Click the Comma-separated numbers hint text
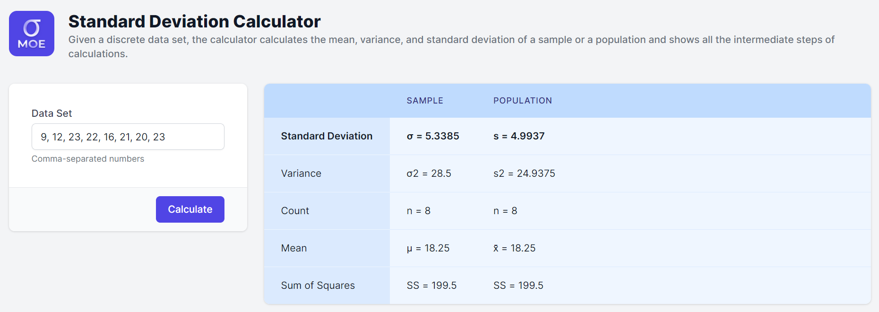879x312 pixels. tap(88, 159)
